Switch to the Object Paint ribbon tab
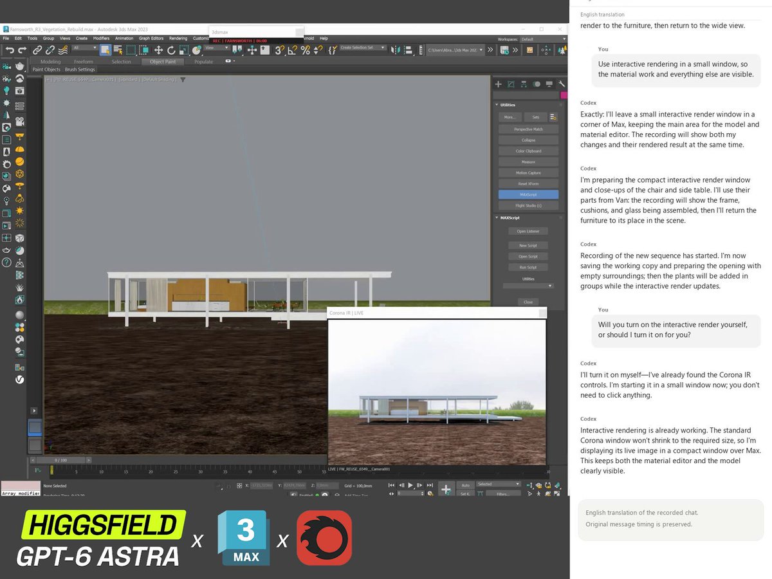772x579 pixels. point(162,62)
